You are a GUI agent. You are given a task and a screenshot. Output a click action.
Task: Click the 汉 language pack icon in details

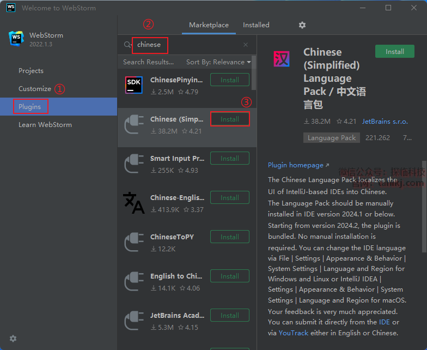[281, 59]
